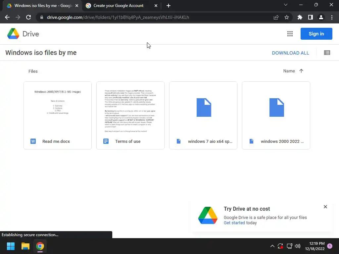Open Chrome side panel
This screenshot has width=339, height=254.
[311, 17]
